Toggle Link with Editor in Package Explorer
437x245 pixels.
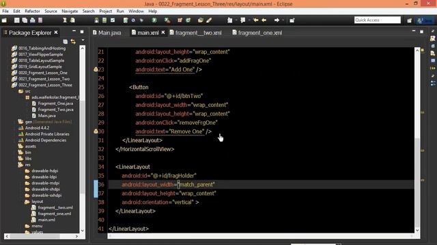pos(73,42)
